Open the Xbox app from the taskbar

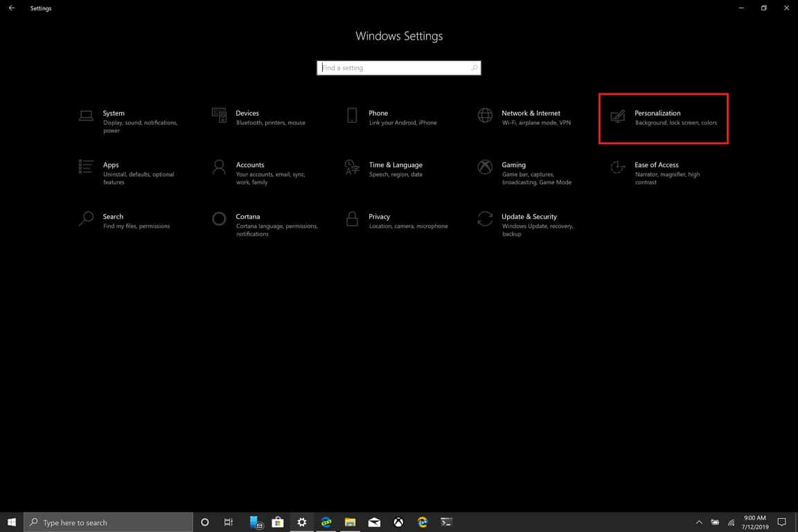[398, 522]
